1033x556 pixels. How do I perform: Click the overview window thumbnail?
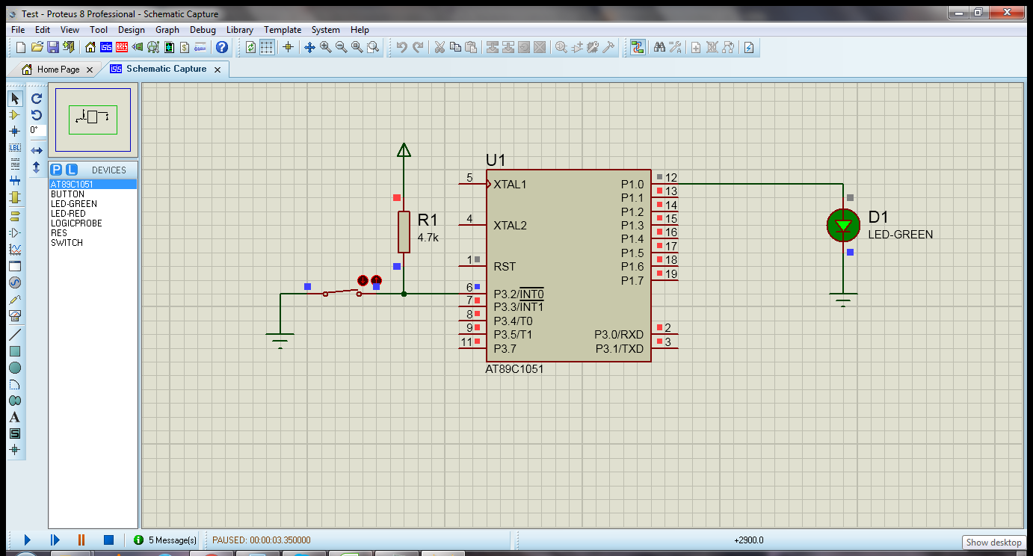(x=93, y=120)
